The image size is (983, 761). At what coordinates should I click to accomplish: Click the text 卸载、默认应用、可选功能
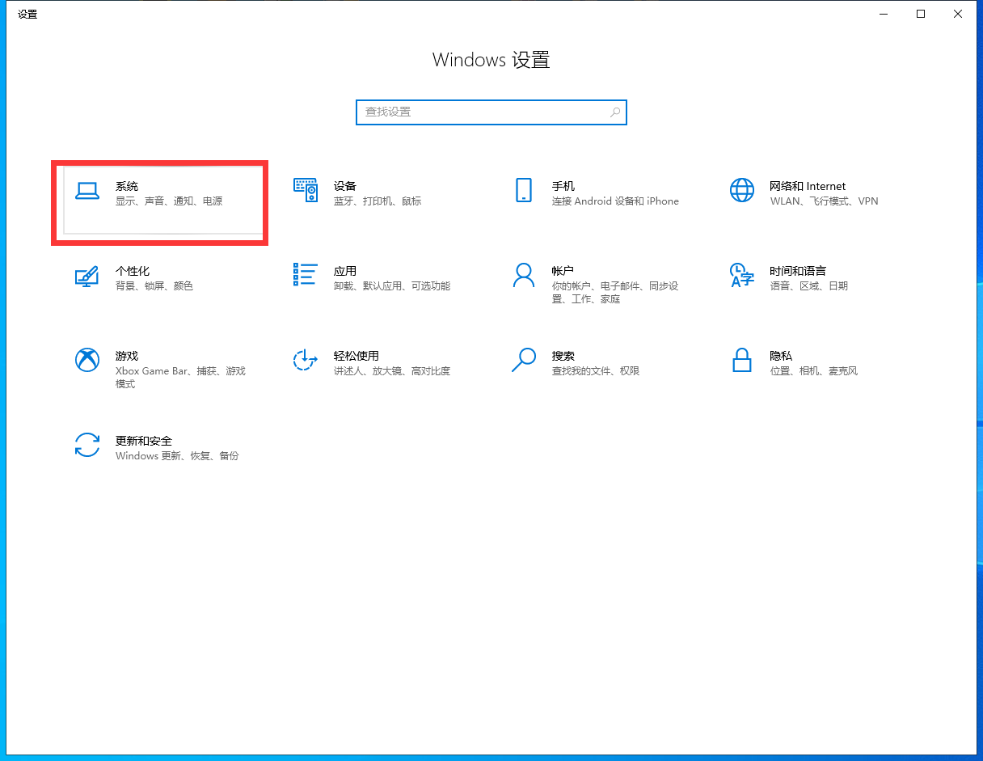pyautogui.click(x=392, y=286)
